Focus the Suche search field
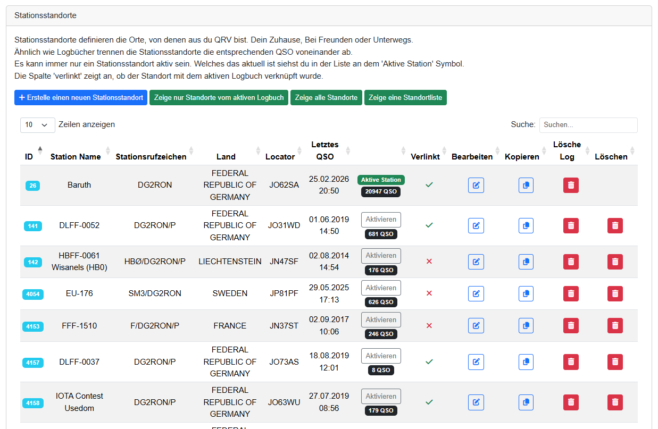 [588, 125]
